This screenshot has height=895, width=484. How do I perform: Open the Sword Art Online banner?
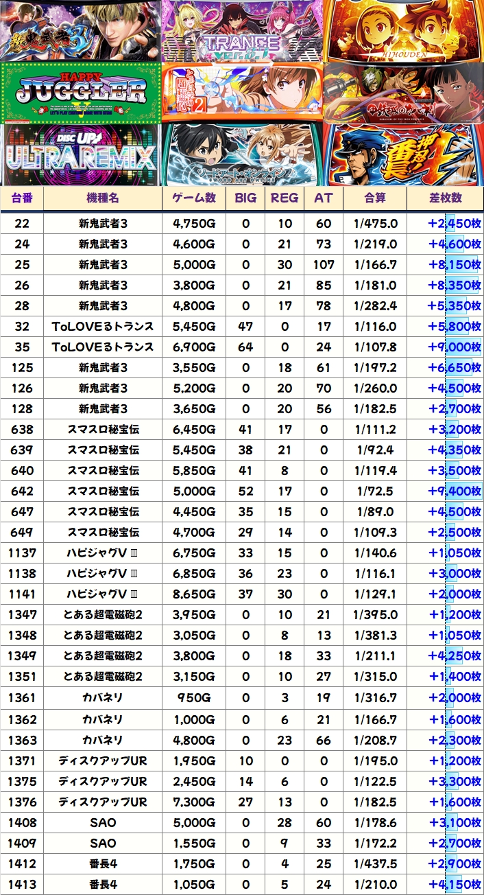[x=241, y=154]
